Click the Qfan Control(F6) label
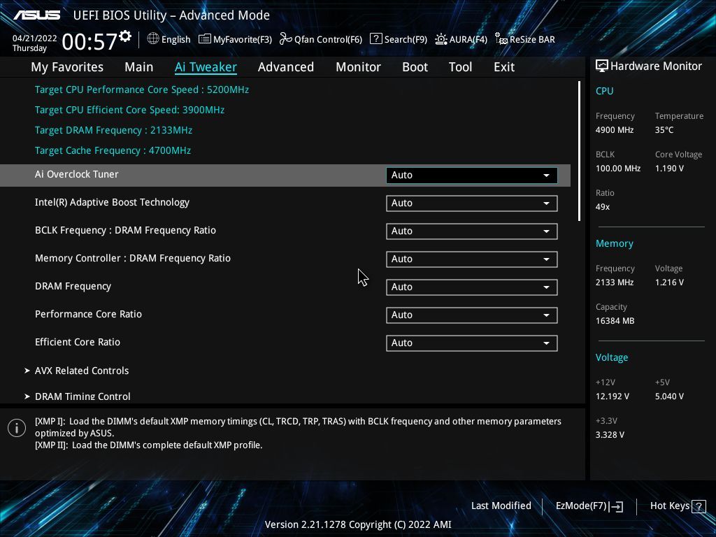 329,39
